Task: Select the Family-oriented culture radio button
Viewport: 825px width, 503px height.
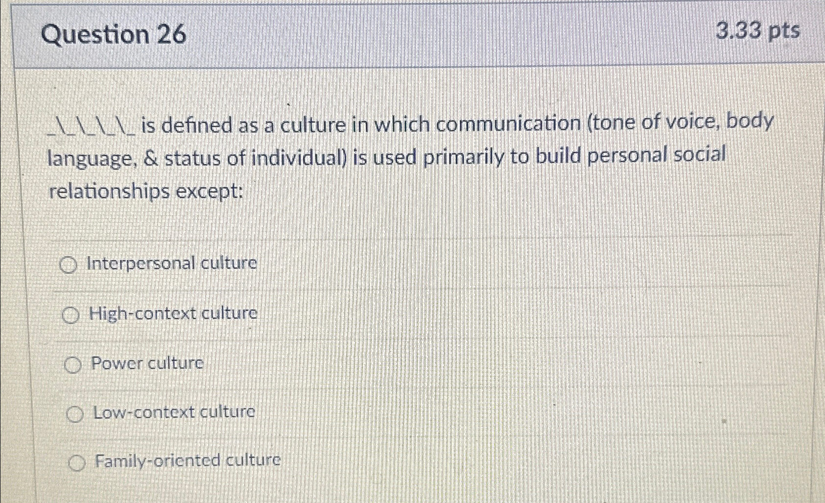Action: coord(77,461)
